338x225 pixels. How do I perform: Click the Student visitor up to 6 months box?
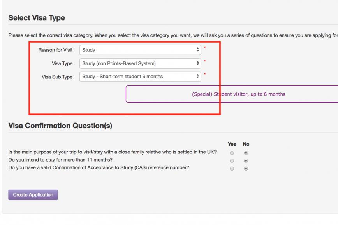pyautogui.click(x=232, y=94)
